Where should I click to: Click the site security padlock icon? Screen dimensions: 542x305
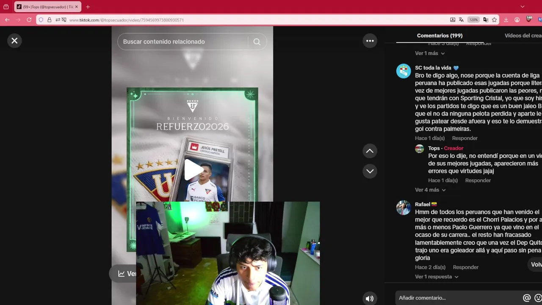49,19
